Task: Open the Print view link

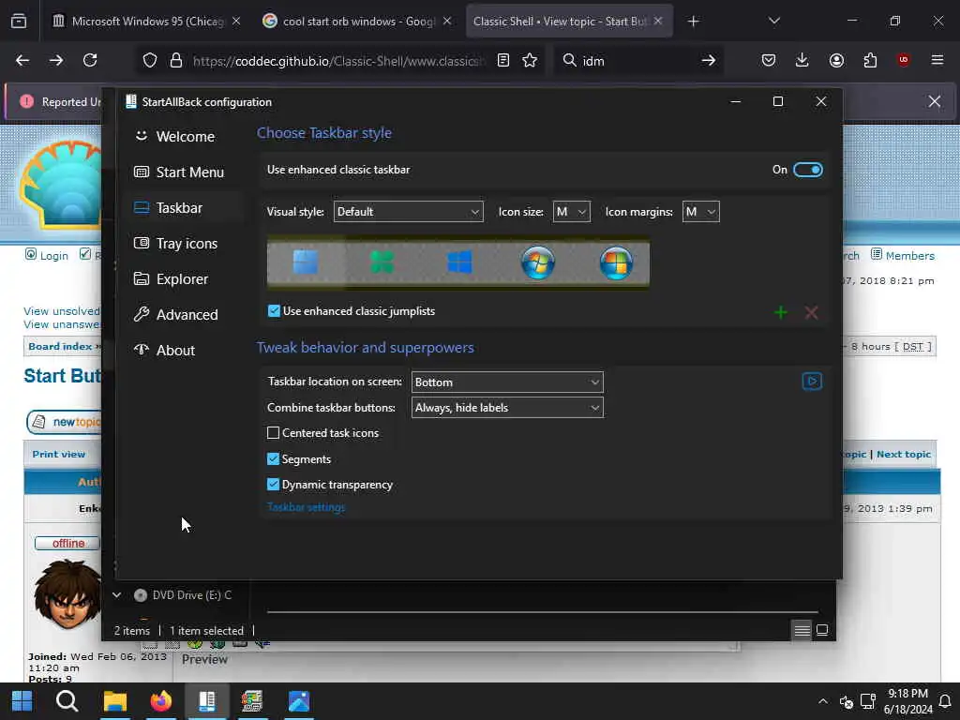Action: [59, 455]
